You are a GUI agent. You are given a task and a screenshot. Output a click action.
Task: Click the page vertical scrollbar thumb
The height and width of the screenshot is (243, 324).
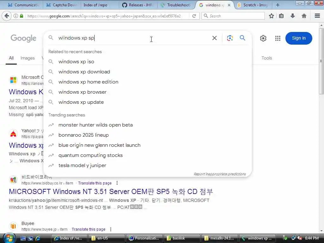(x=321, y=61)
